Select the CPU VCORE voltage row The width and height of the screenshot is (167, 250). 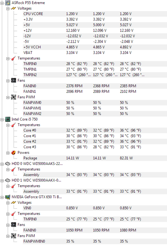[95, 14]
